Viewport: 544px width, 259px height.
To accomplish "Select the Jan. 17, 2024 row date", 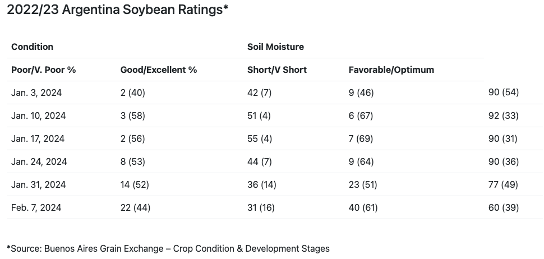I will (x=39, y=138).
